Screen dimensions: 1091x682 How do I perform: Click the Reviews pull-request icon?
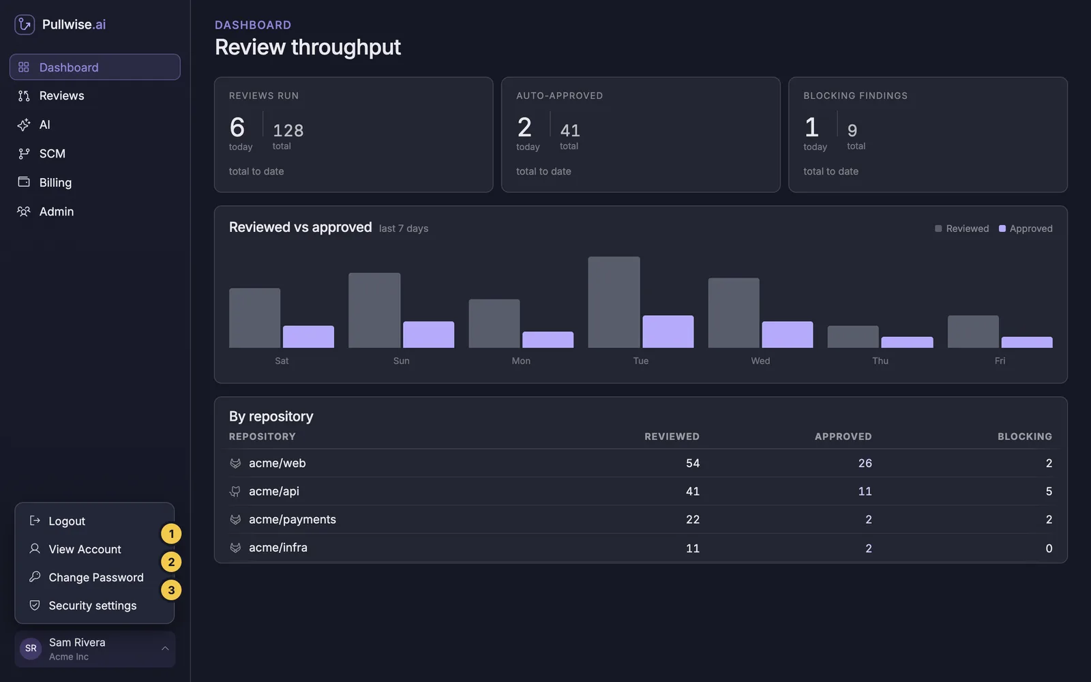coord(24,96)
